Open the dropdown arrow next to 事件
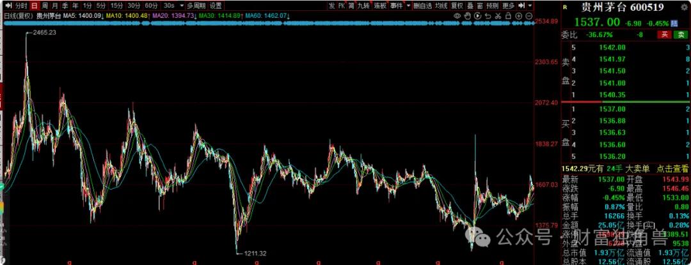Viewport: 691px width, 265px height. 408,6
